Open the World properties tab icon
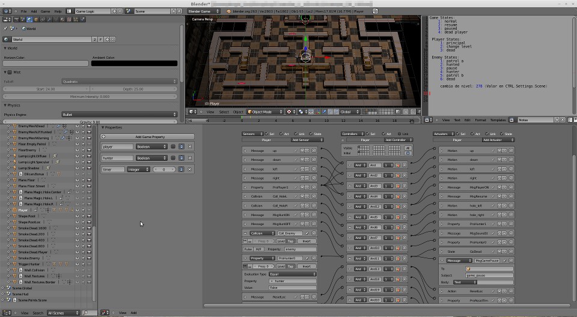The width and height of the screenshot is (577, 317). pos(29,19)
